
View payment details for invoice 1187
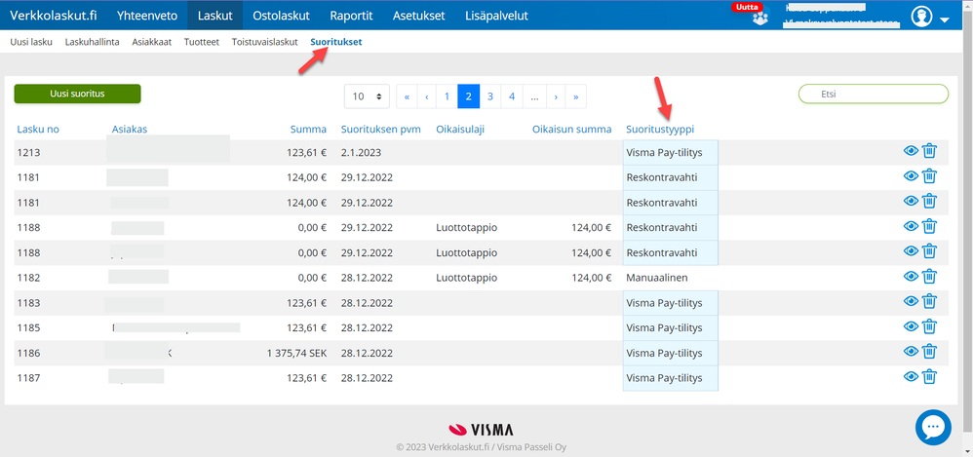coord(911,377)
